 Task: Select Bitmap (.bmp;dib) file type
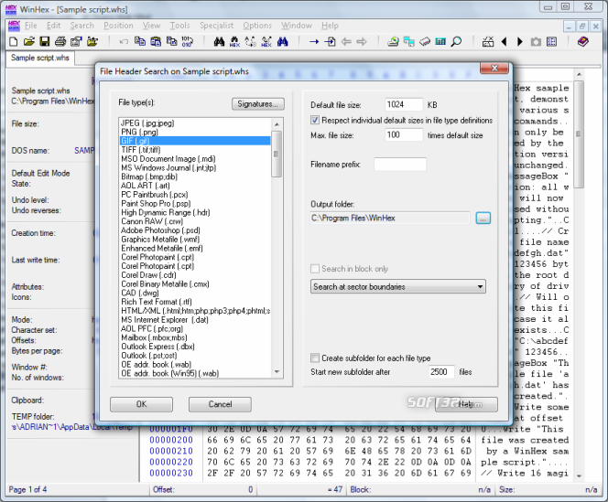tap(195, 176)
